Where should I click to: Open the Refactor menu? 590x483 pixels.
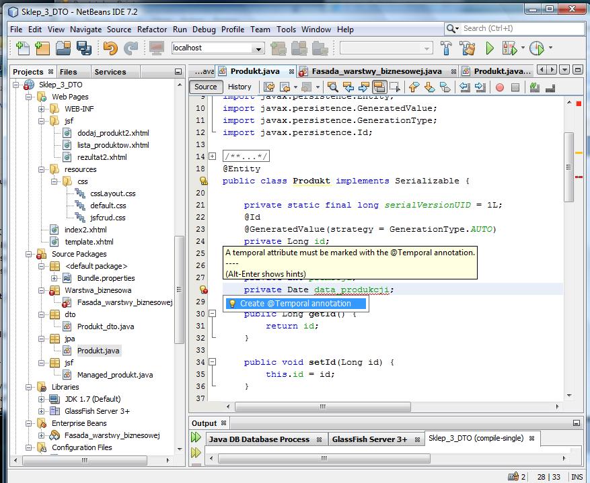(152, 30)
